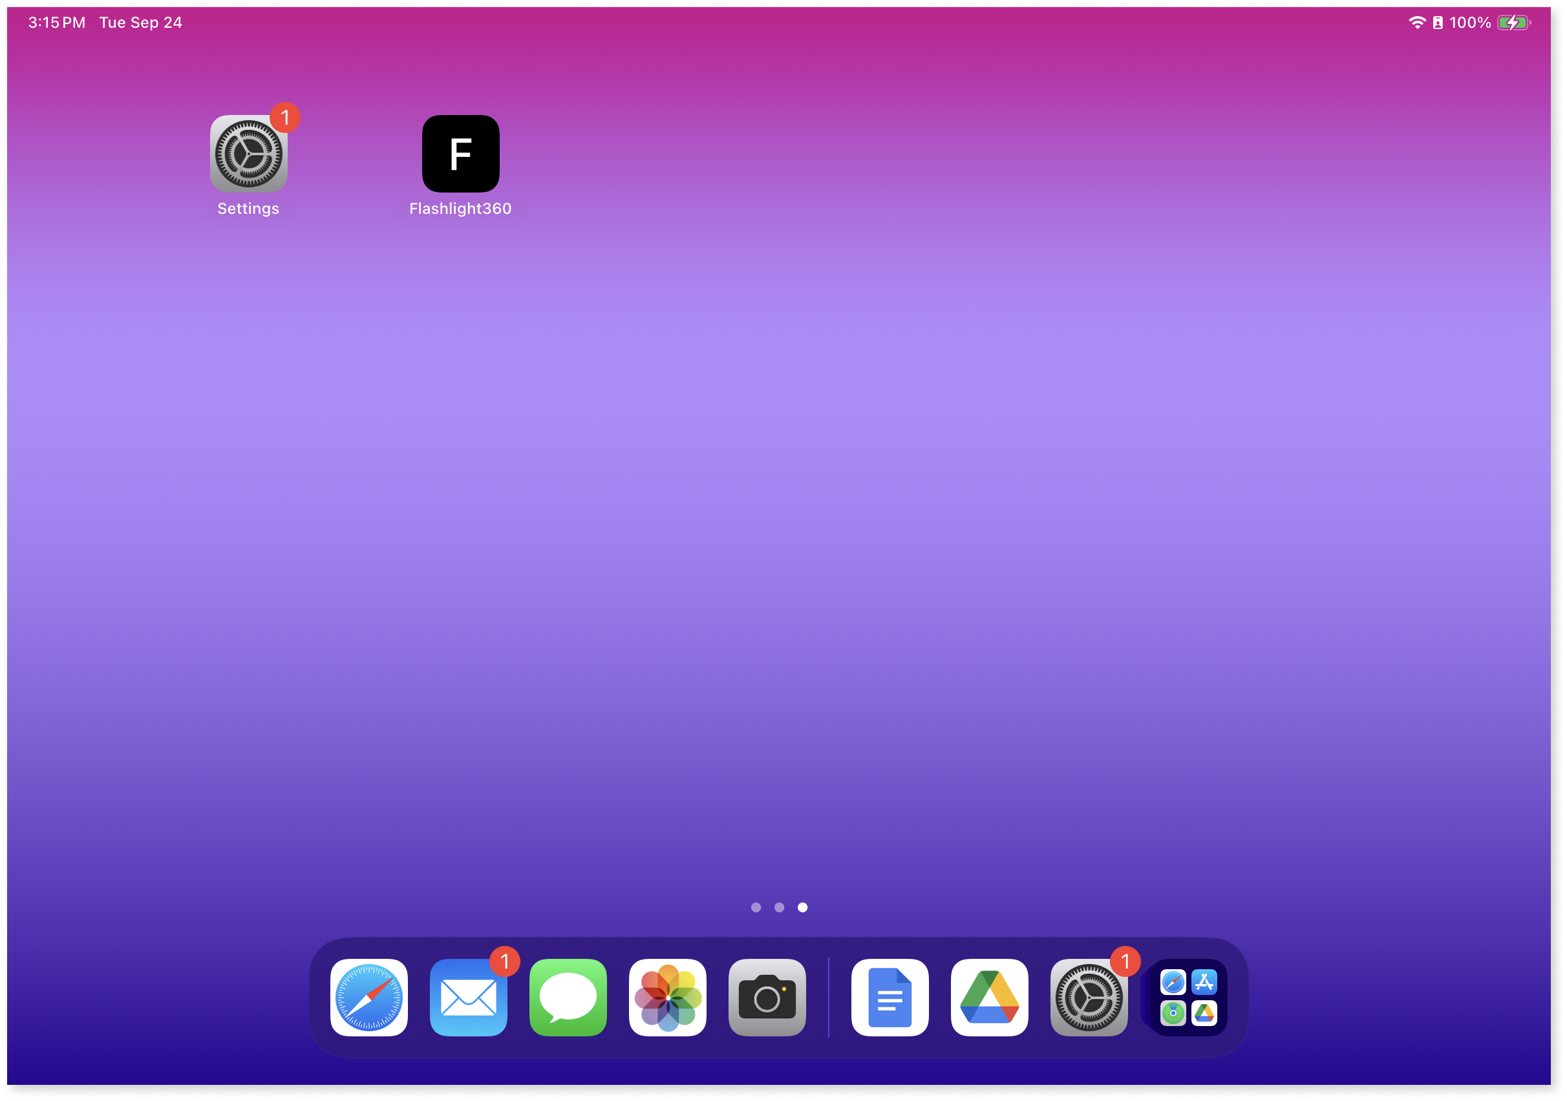
Task: Open the Messages app in the dock
Action: (x=568, y=998)
